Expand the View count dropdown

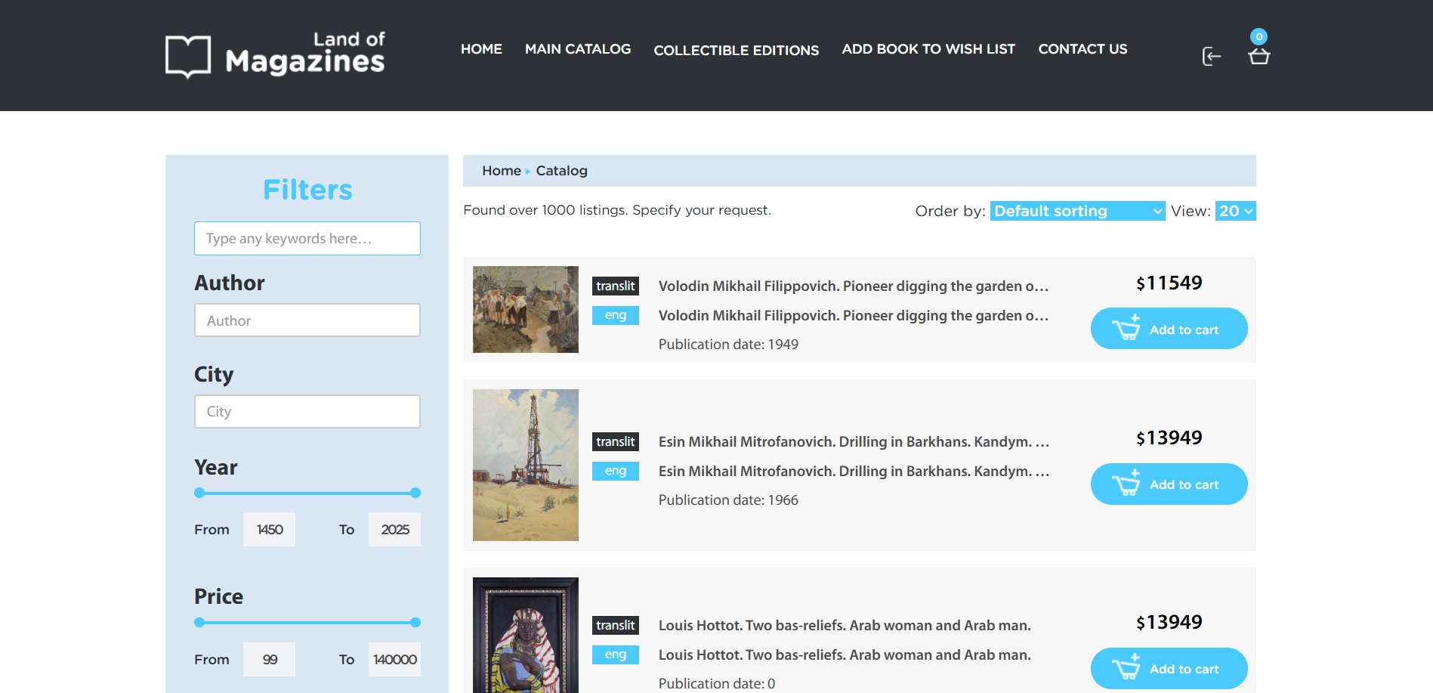(1235, 211)
